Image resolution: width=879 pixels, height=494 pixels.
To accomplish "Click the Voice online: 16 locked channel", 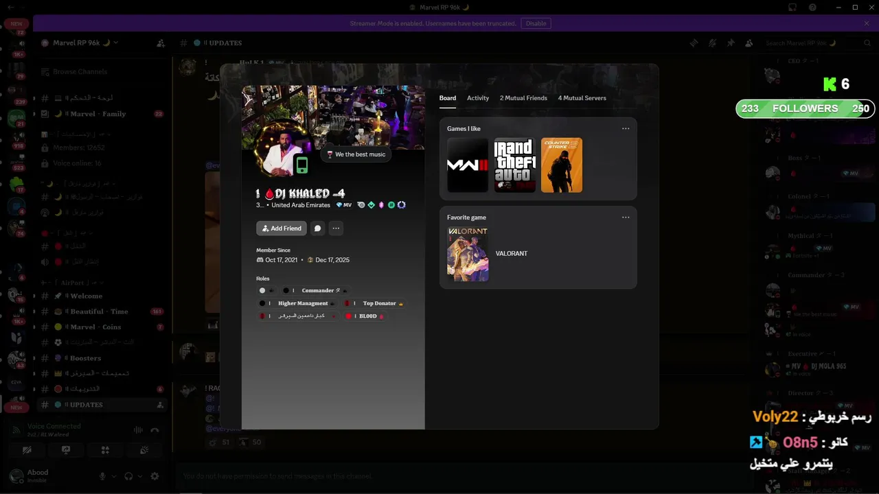I will 103,163.
